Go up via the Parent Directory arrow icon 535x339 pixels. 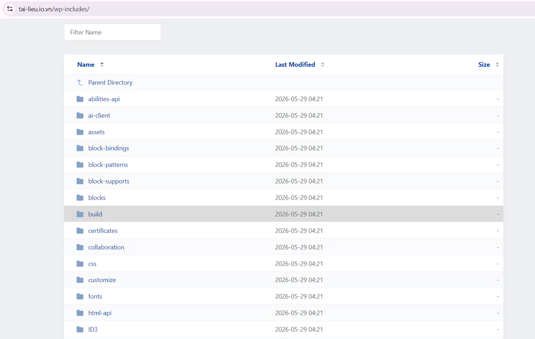(x=80, y=83)
